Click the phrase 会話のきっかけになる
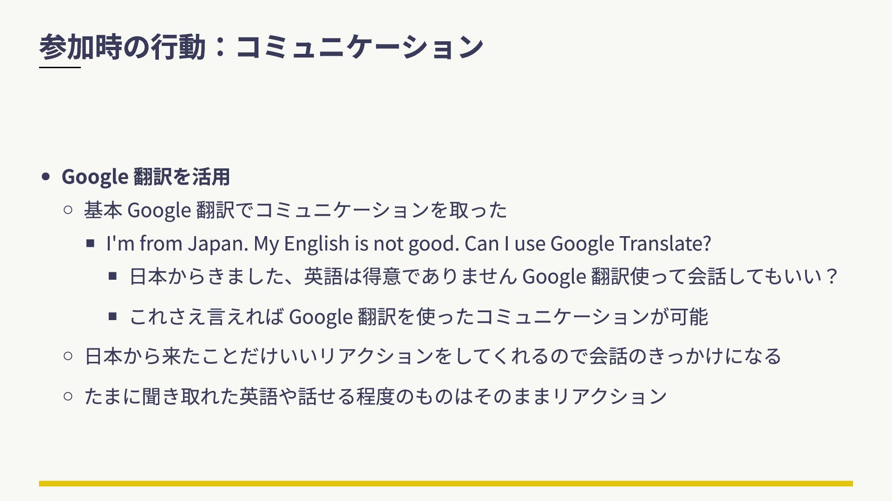Screen dimensions: 892x501 pyautogui.click(x=685, y=356)
